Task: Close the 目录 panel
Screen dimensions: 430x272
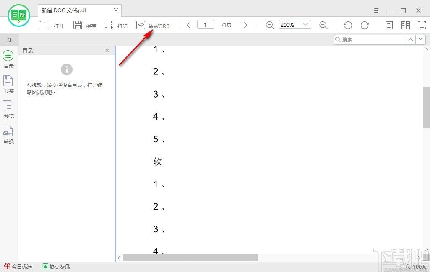Action: click(x=107, y=50)
